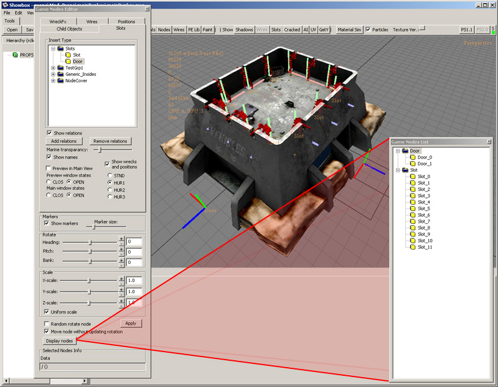Select Slot_10 icon in Game Nodes List

[x=413, y=241]
